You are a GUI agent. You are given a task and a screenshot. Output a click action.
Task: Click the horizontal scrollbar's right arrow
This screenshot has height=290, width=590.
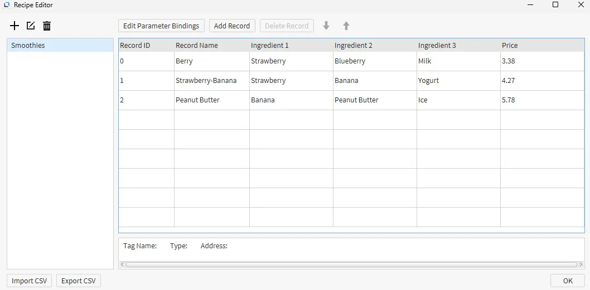pyautogui.click(x=581, y=264)
